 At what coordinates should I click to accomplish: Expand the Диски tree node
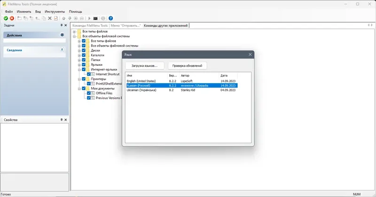[79, 51]
